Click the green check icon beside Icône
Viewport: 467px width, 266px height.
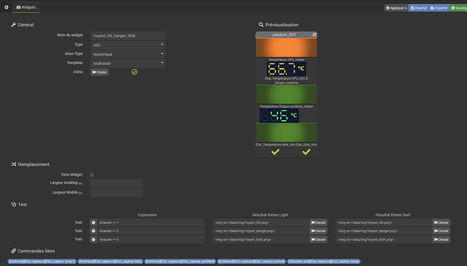(x=134, y=72)
